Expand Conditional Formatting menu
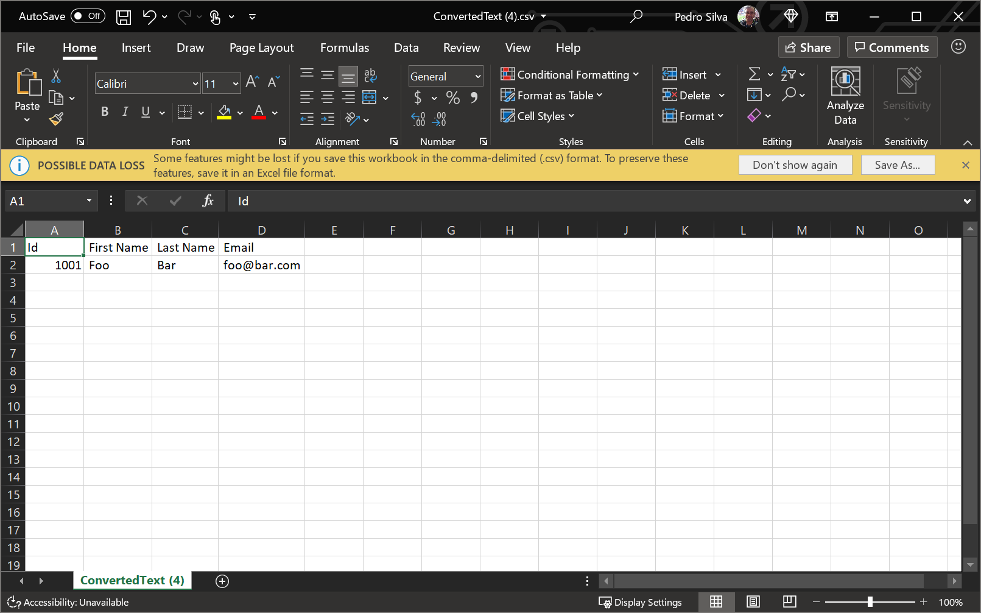 tap(569, 75)
